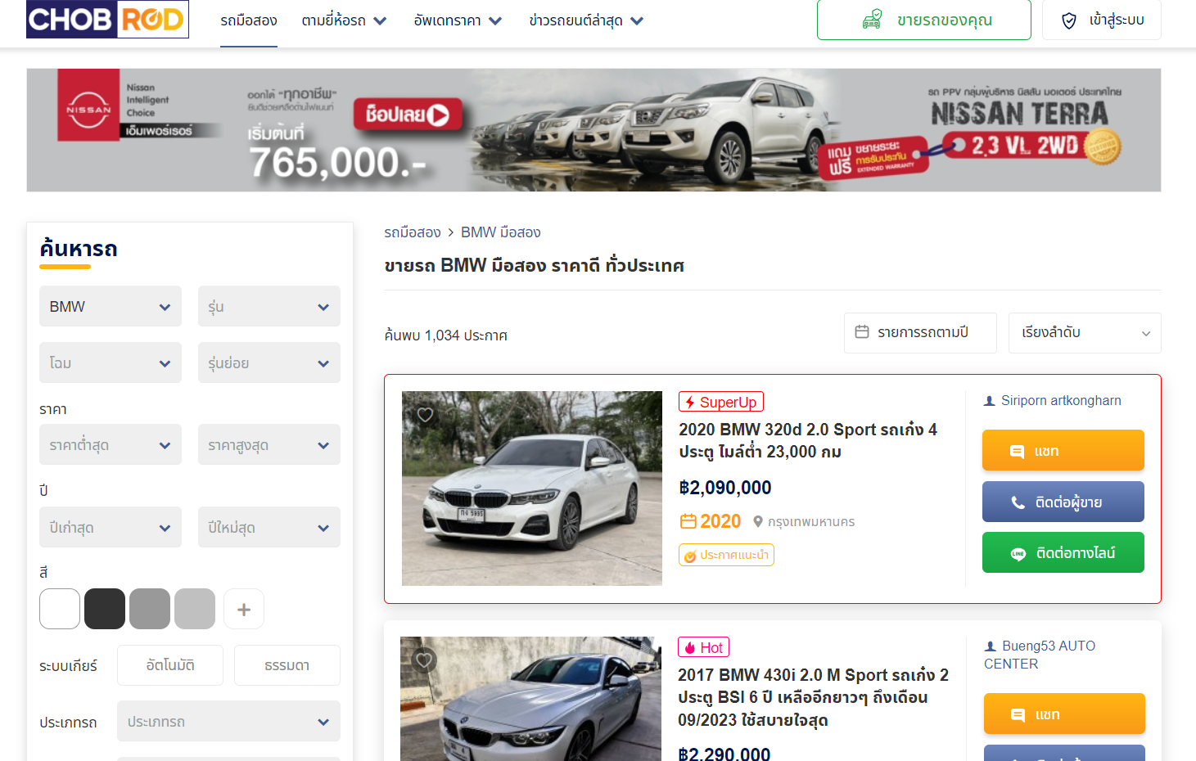Image resolution: width=1196 pixels, height=761 pixels.
Task: Click the location pin next to กรุงเทพมหานคร
Action: click(760, 521)
